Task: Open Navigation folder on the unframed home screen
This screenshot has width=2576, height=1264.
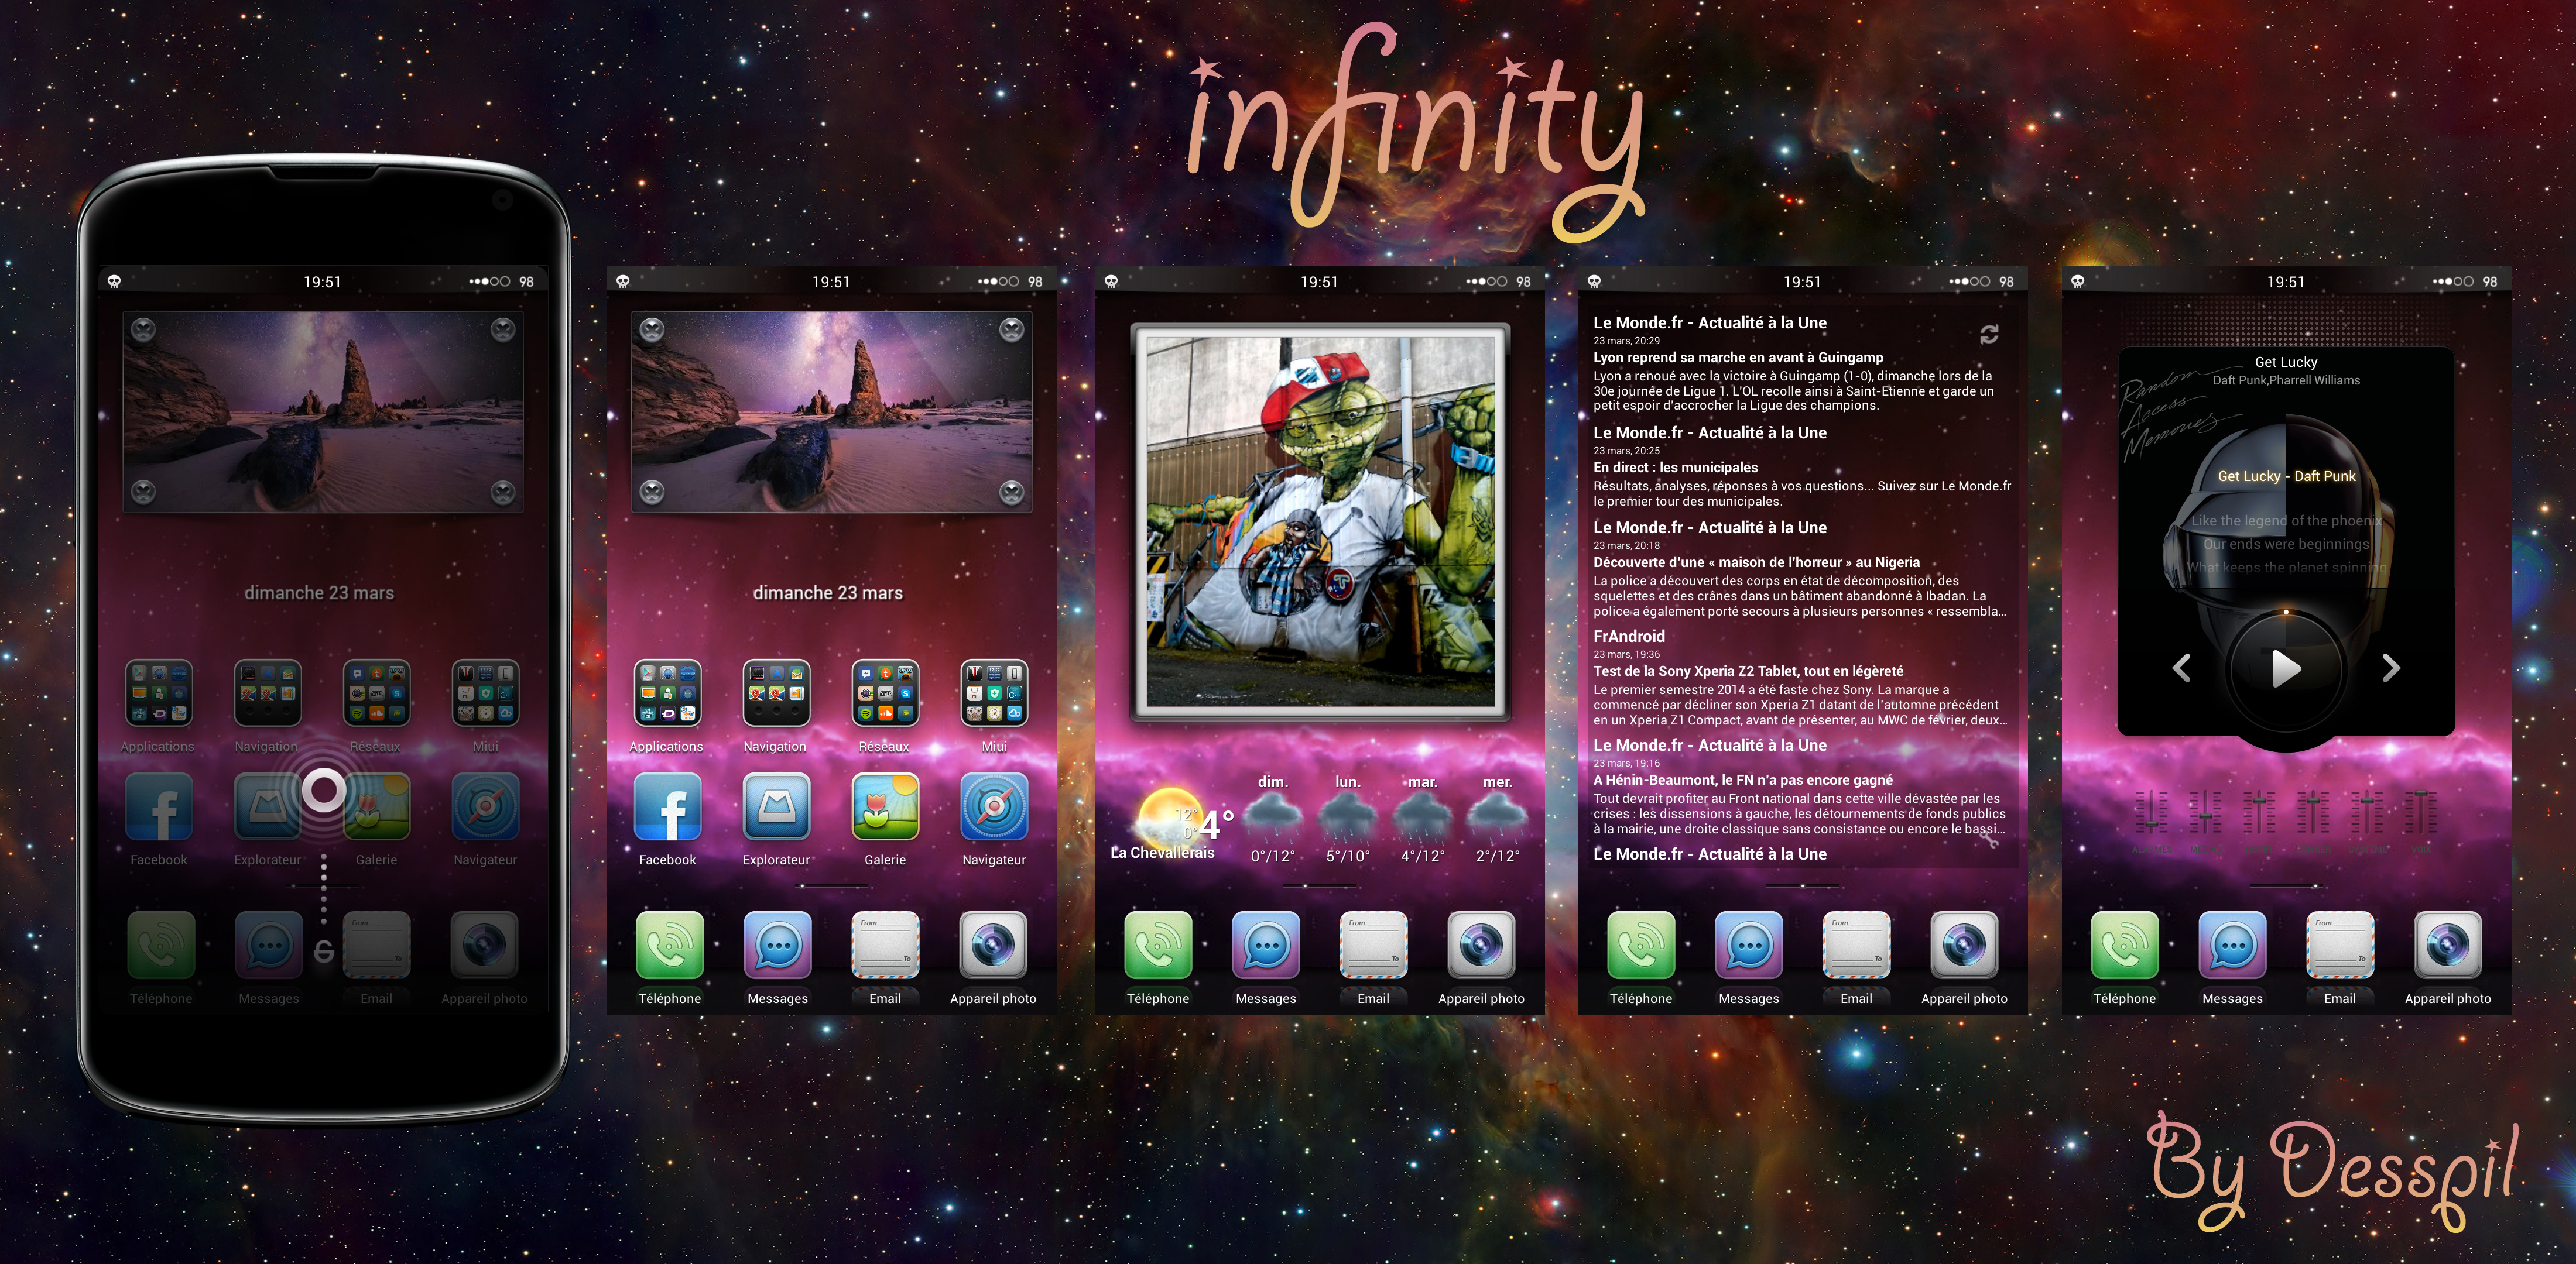Action: tap(776, 692)
